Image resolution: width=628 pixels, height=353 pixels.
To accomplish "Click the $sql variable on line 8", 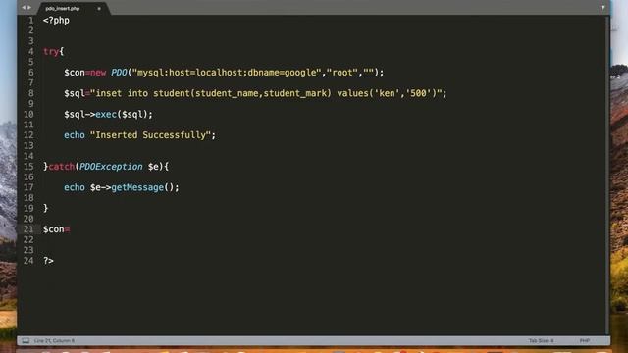I will (x=75, y=93).
